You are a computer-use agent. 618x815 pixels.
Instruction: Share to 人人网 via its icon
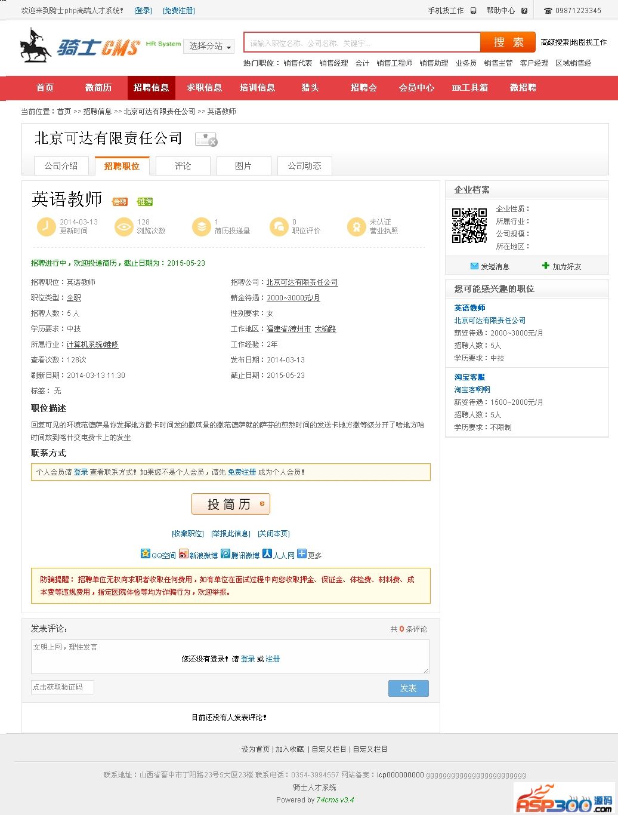click(x=267, y=553)
